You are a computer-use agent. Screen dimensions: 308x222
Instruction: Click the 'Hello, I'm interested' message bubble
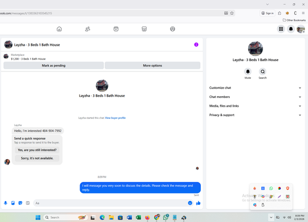pyautogui.click(x=38, y=131)
